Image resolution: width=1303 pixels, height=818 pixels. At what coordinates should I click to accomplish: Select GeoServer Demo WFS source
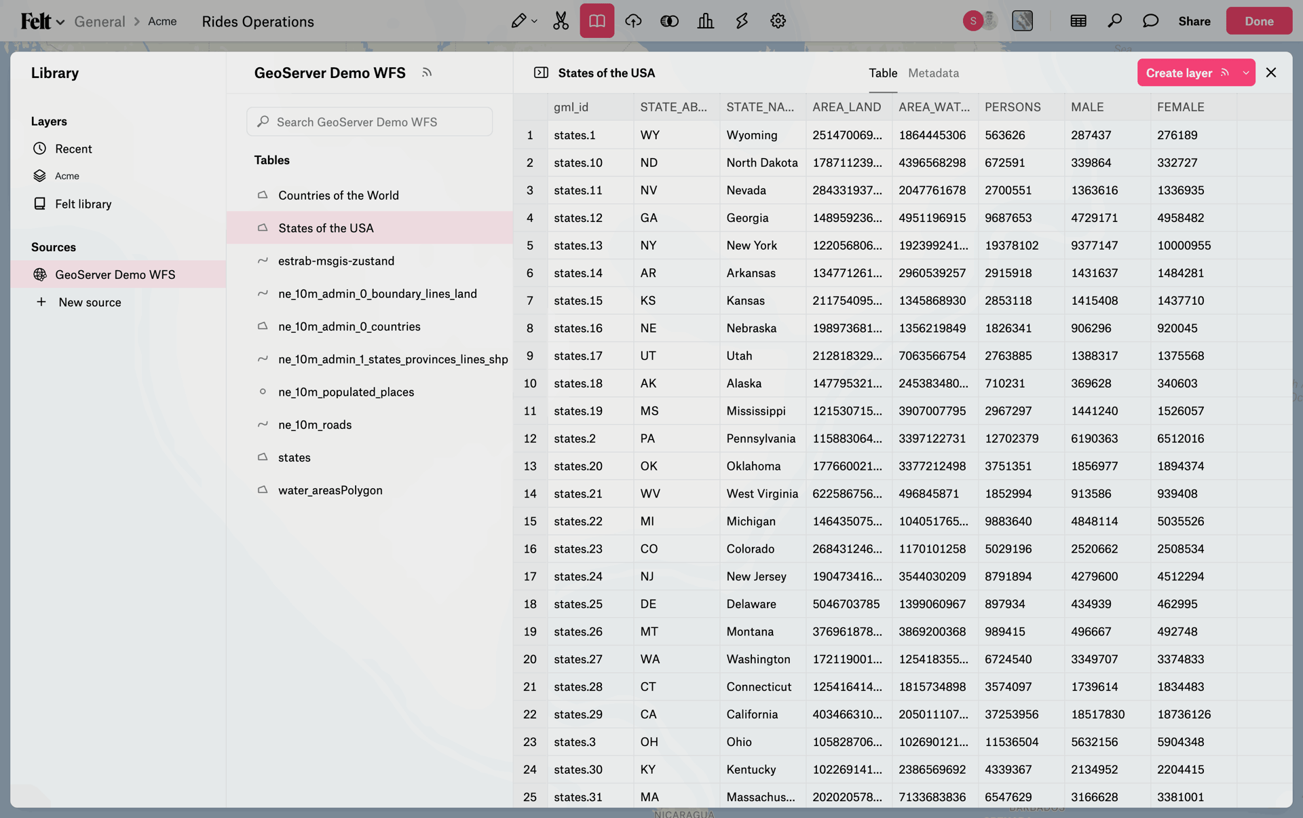[119, 274]
